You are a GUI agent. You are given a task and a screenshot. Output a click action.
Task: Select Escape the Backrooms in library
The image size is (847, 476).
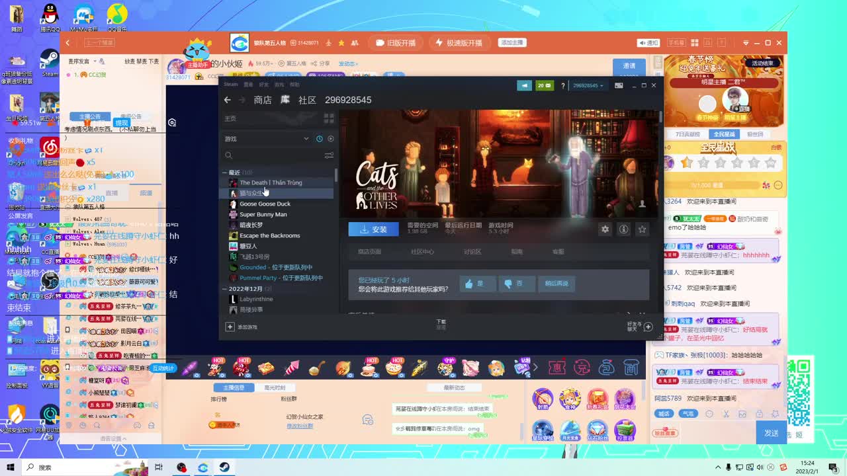pos(269,235)
